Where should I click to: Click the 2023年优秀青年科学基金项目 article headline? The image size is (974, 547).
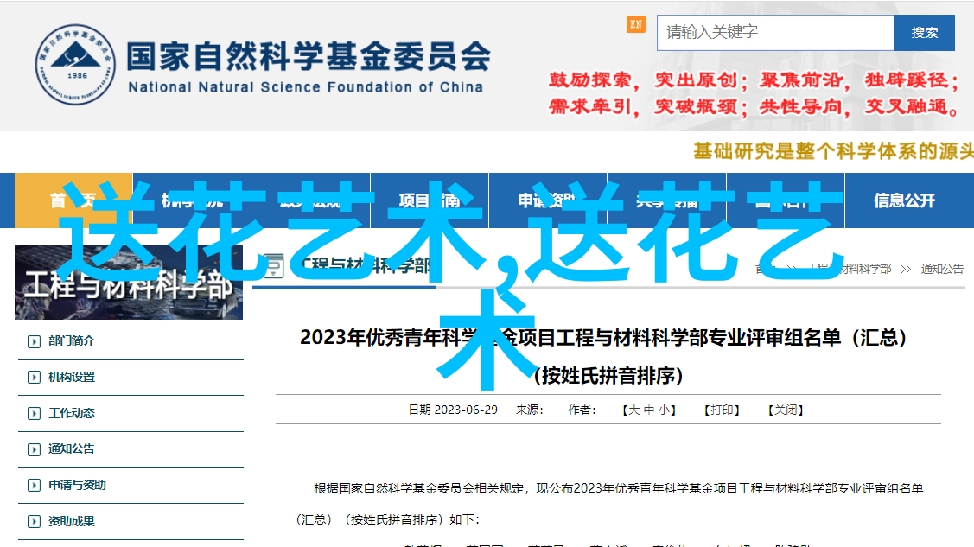coord(602,338)
